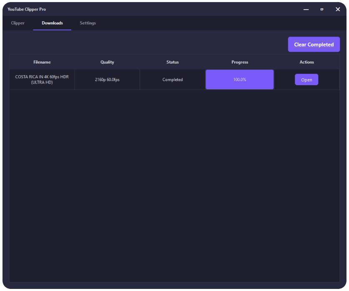Close the YouTube Clipper Pro window

[338, 9]
